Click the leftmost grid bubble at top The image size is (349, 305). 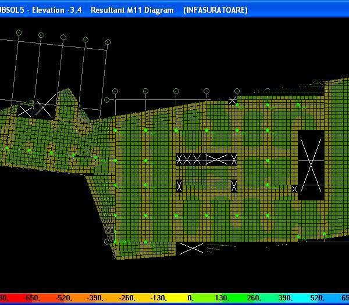(19, 34)
